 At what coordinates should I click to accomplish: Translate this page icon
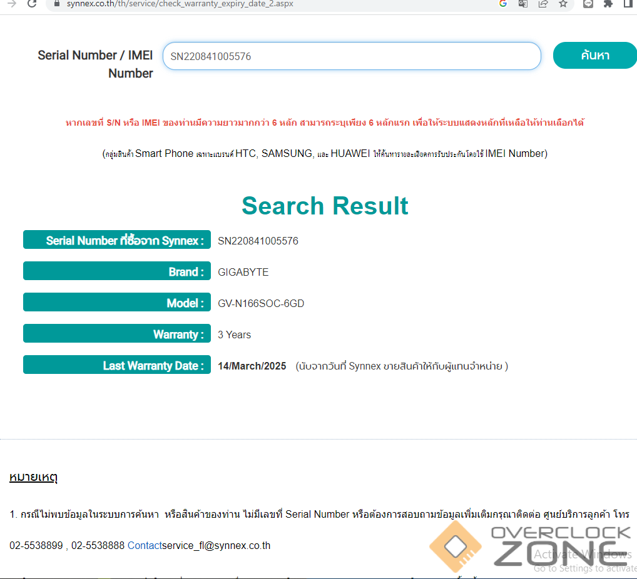click(x=523, y=4)
